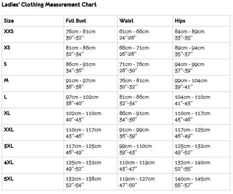Click the 3XL size row label

(8, 146)
